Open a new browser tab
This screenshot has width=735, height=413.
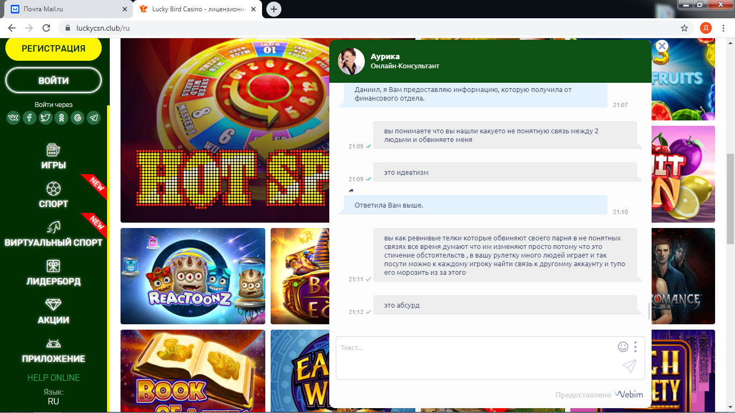[274, 9]
